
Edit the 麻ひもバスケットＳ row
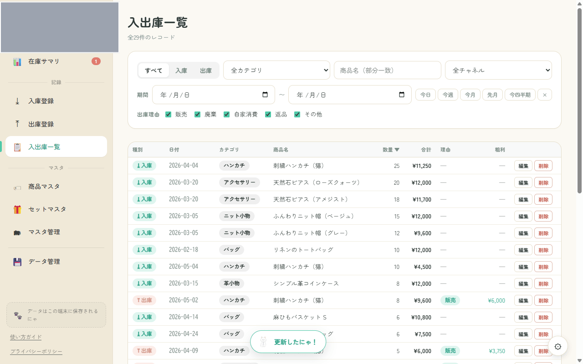point(523,317)
